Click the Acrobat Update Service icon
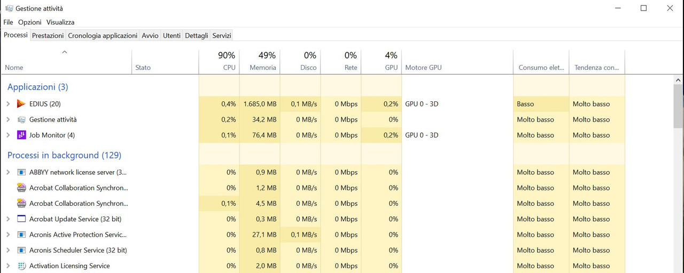684x273 pixels. click(21, 219)
